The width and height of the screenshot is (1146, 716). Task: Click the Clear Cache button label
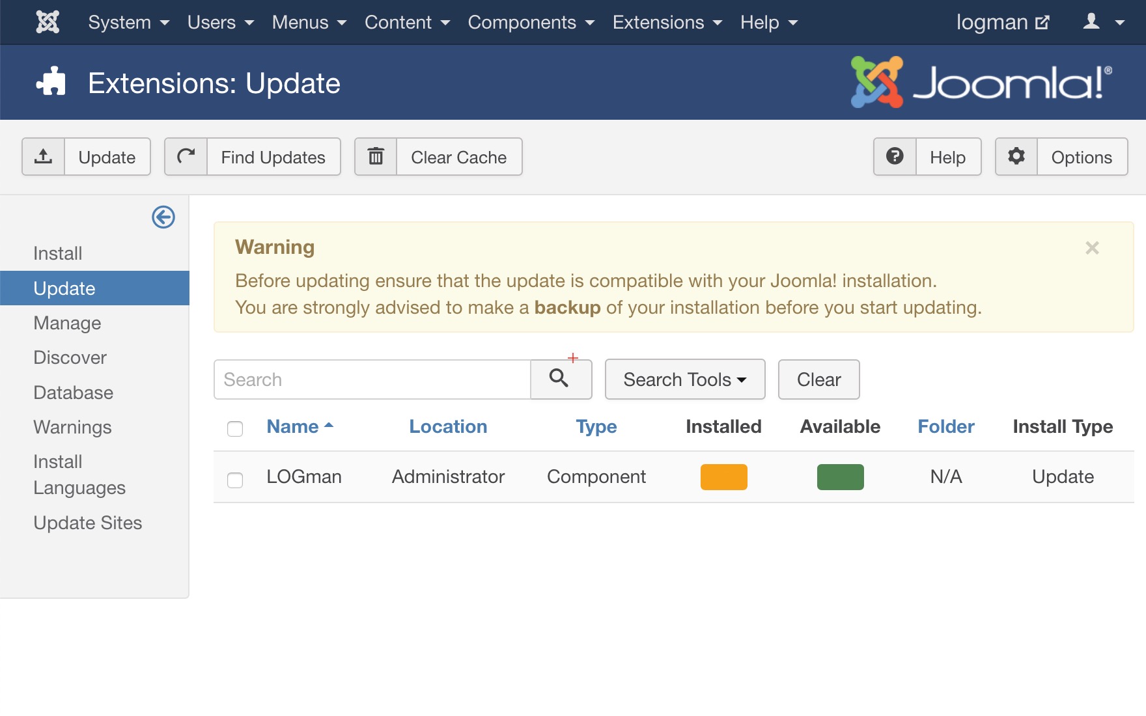458,158
